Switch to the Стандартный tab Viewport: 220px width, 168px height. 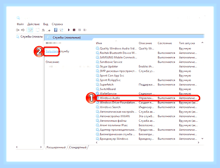tap(78, 147)
